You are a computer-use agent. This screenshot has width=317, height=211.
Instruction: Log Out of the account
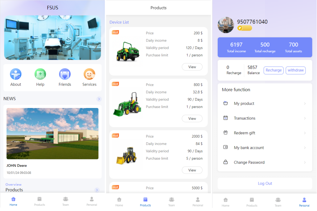coord(265,183)
